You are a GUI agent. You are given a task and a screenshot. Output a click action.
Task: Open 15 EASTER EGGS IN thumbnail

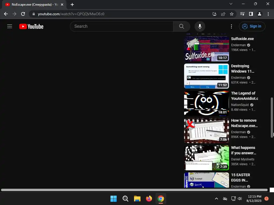point(206,180)
